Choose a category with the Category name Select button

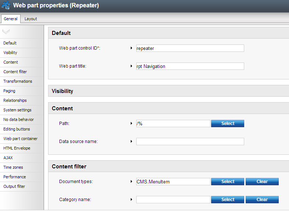[x=228, y=200]
